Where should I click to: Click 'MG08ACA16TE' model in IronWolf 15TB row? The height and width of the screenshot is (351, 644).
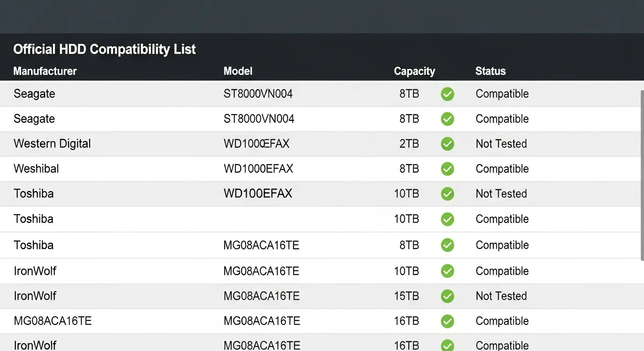[262, 296]
